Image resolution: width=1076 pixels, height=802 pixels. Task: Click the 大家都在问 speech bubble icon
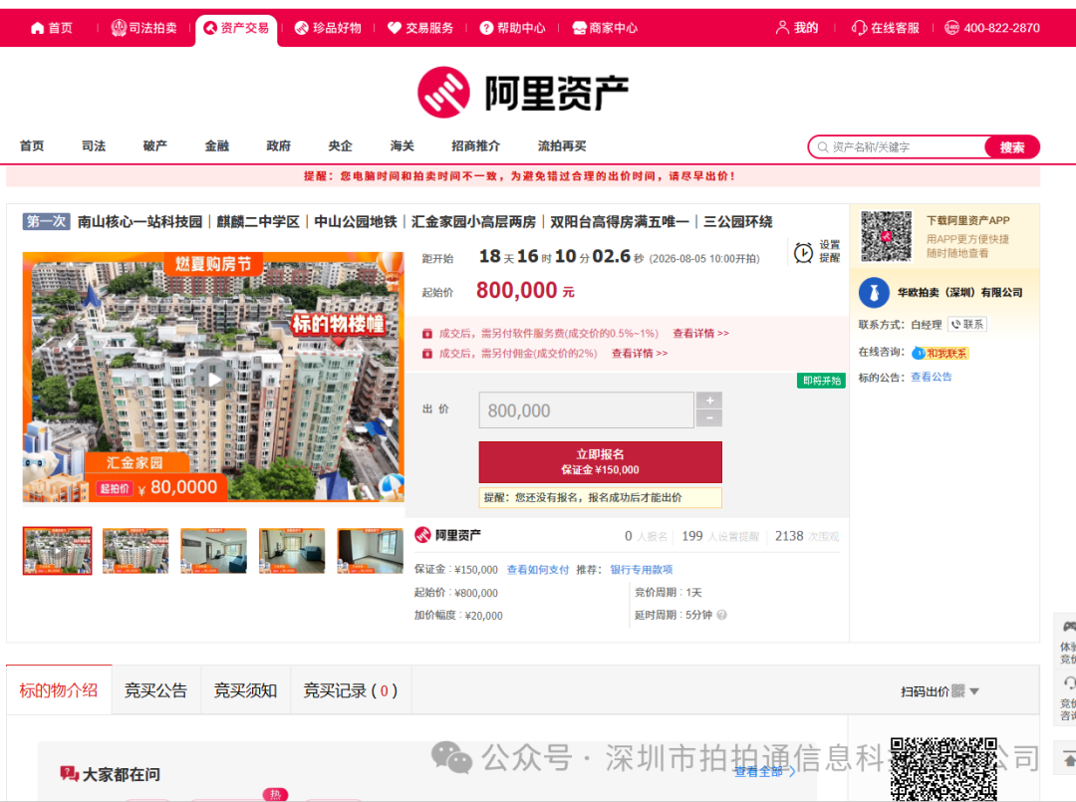[70, 774]
